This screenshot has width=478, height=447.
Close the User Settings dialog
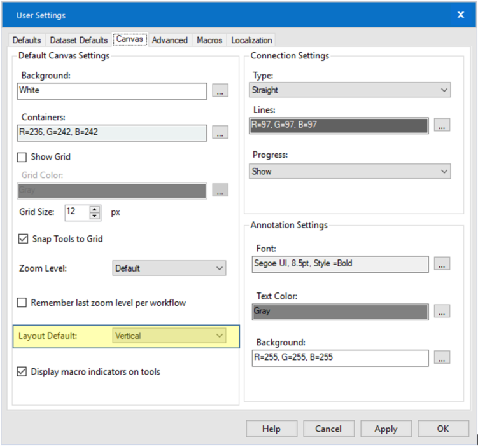click(x=461, y=15)
